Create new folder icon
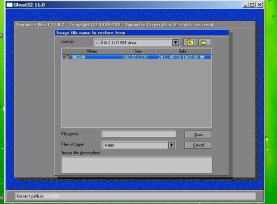The image size is (277, 204). pos(205,43)
